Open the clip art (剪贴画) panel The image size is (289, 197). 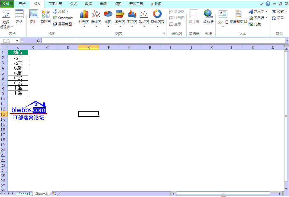(45, 17)
